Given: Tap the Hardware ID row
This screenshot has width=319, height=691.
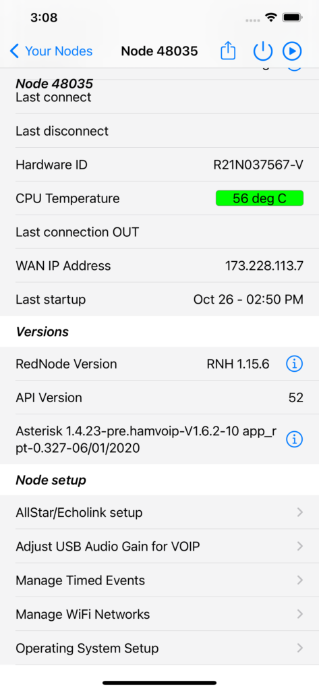Looking at the screenshot, I should point(159,165).
